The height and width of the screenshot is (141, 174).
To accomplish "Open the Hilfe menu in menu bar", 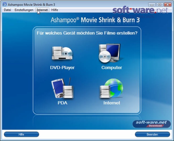I will coord(55,10).
